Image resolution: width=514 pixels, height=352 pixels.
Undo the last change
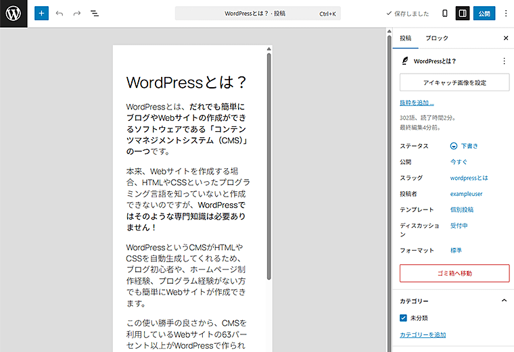coord(60,14)
